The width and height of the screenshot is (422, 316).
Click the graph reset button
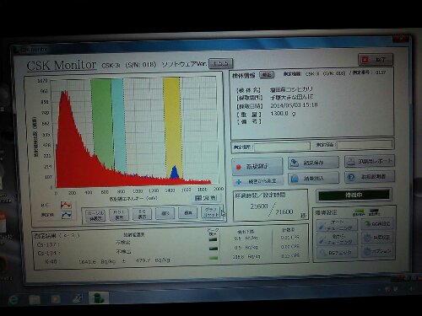coord(210,212)
